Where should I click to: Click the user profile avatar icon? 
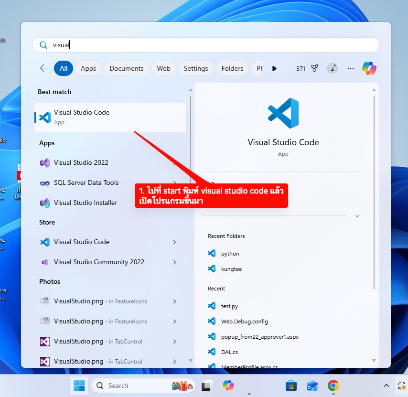333,68
